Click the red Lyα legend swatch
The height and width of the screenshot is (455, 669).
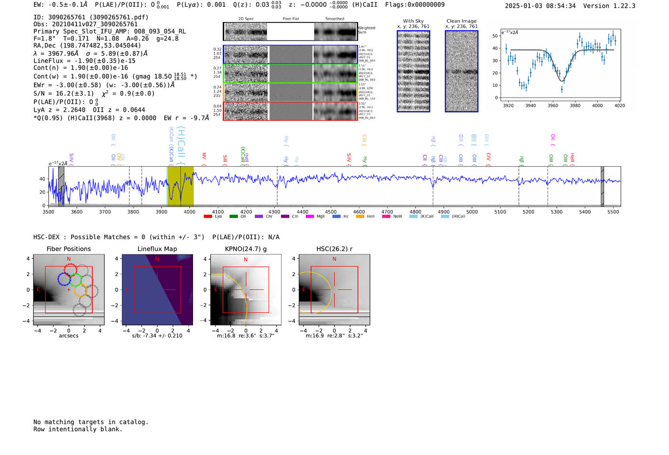click(208, 216)
